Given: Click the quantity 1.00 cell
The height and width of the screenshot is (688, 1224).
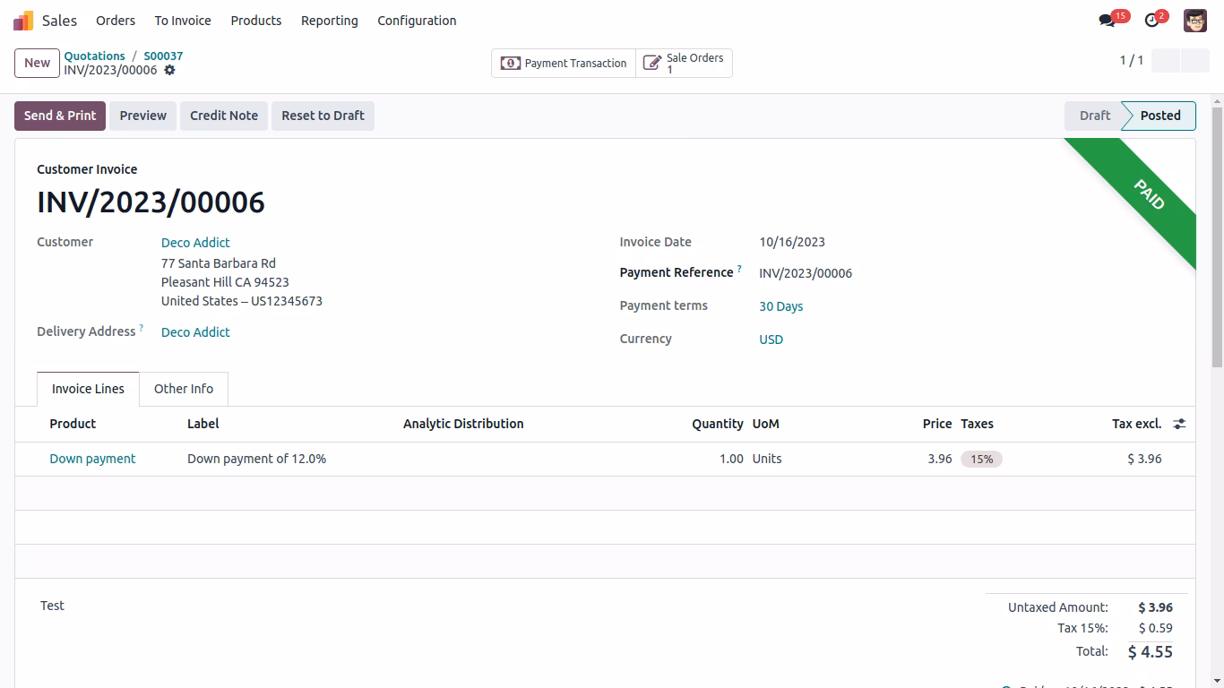Looking at the screenshot, I should (x=731, y=459).
